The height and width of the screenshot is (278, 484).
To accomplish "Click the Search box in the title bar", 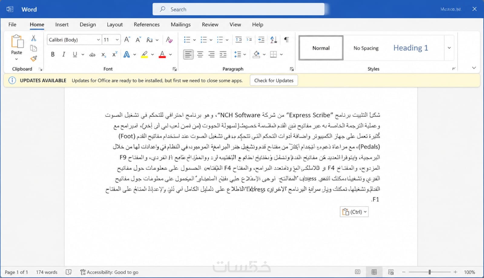I will (239, 9).
